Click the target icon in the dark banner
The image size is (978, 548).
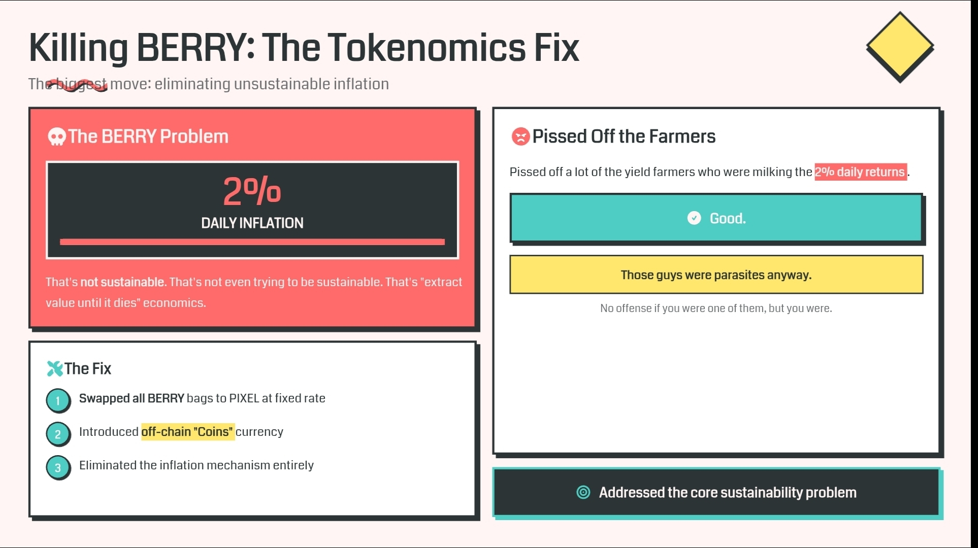(583, 492)
